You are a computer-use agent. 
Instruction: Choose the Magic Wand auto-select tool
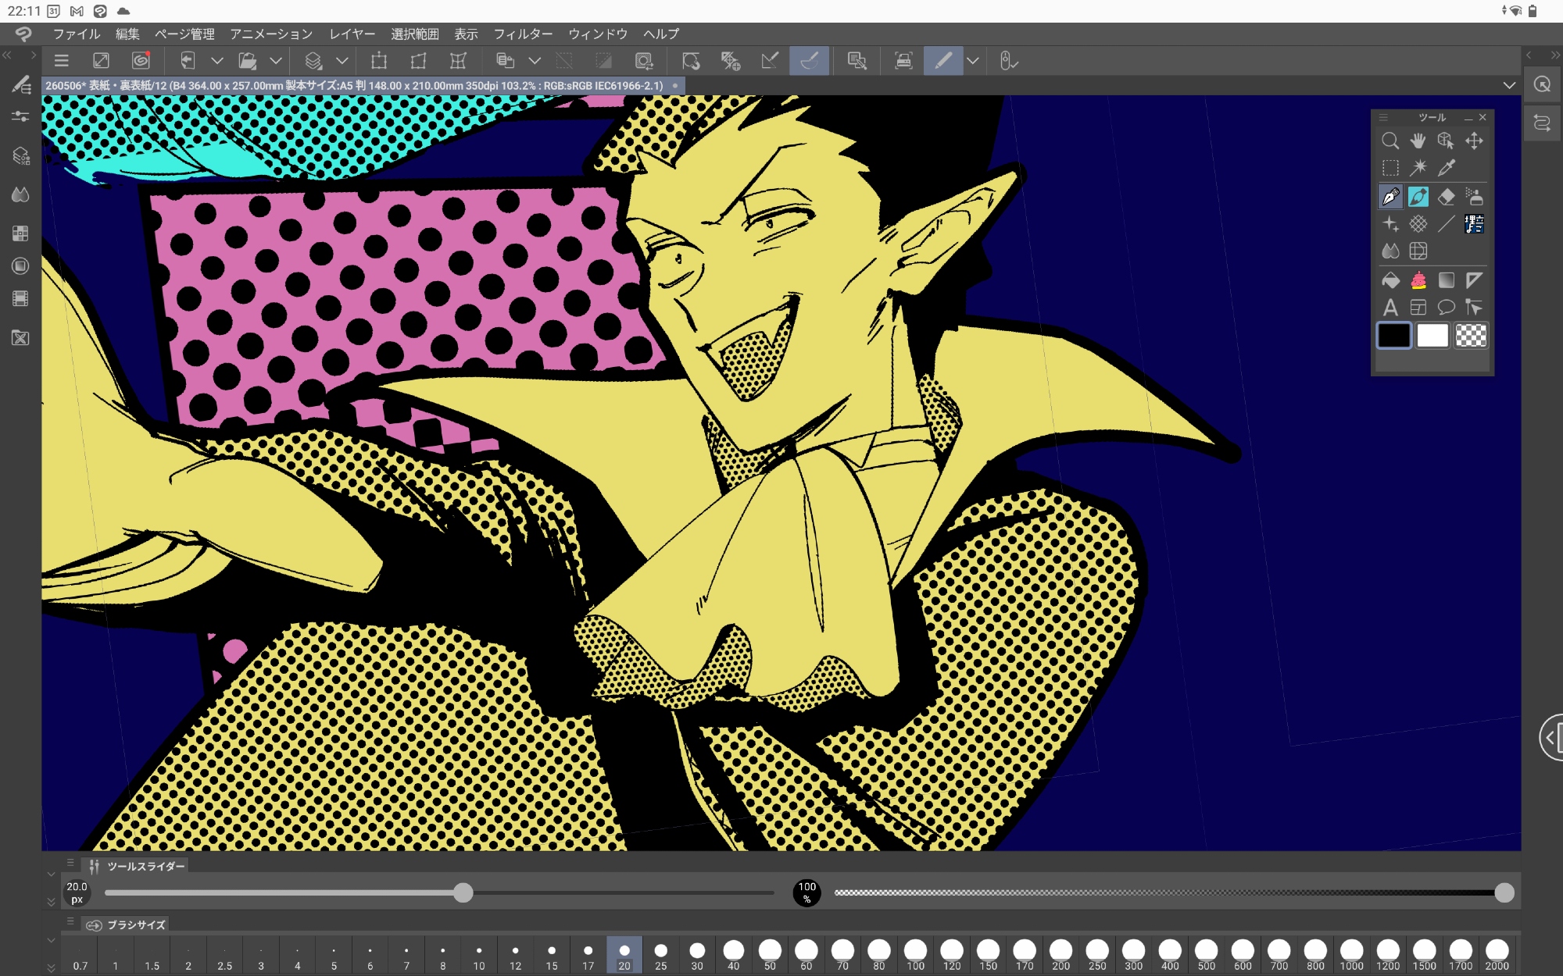click(1418, 168)
